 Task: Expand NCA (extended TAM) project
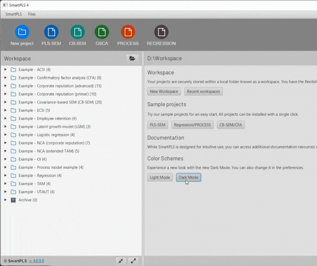5,151
